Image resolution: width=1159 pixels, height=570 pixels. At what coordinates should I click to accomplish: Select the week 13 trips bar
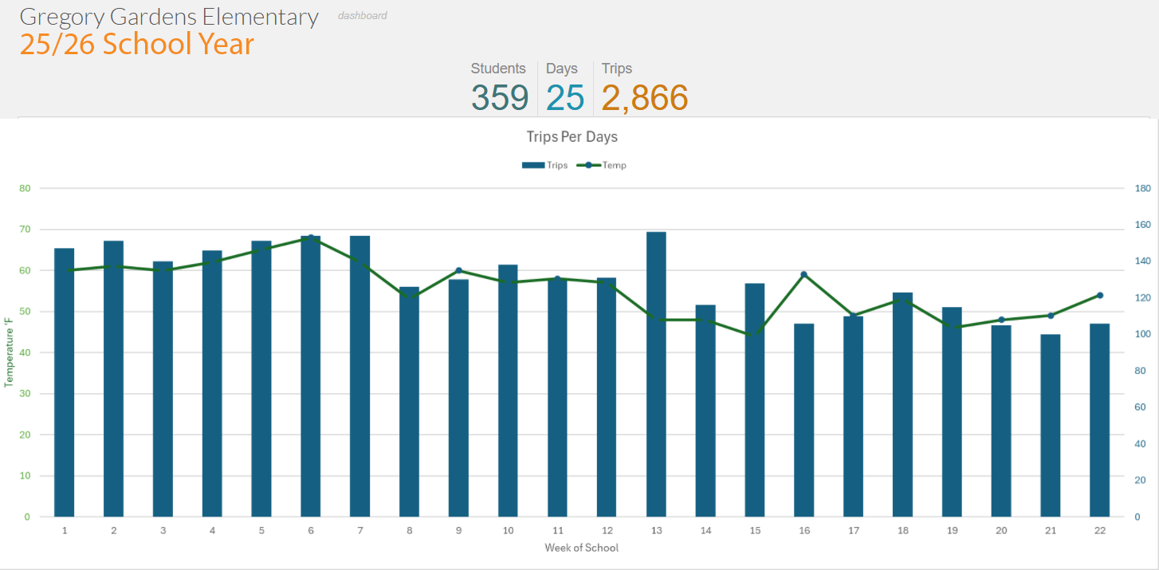[x=656, y=375]
